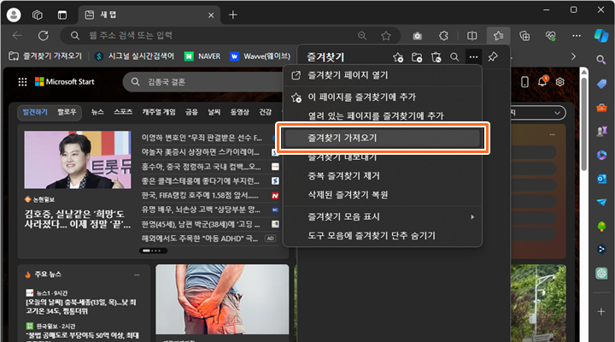The image size is (615, 342).
Task: Expand 즐겨찾기 모음 표시 submenu
Action: coord(383,217)
